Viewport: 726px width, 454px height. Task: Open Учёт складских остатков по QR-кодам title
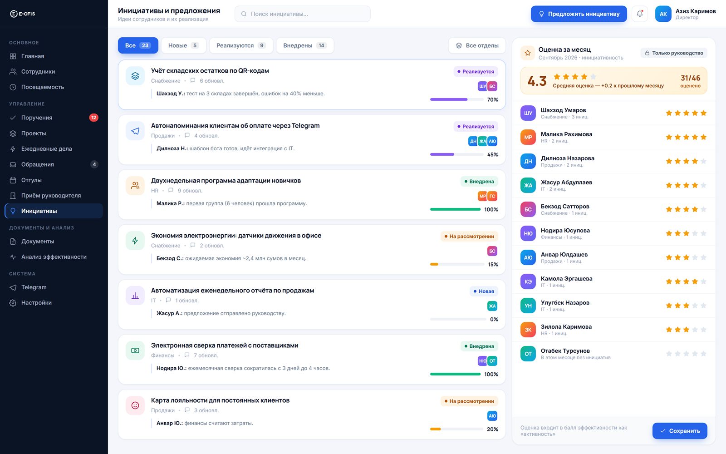(x=210, y=71)
